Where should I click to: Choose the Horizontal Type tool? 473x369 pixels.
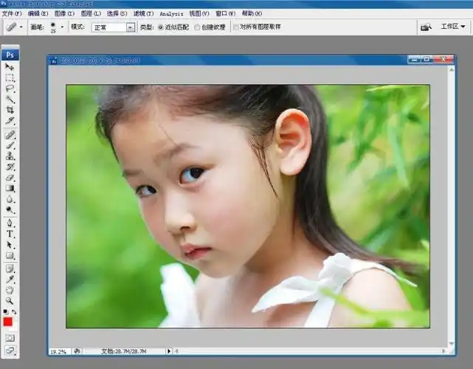point(10,234)
